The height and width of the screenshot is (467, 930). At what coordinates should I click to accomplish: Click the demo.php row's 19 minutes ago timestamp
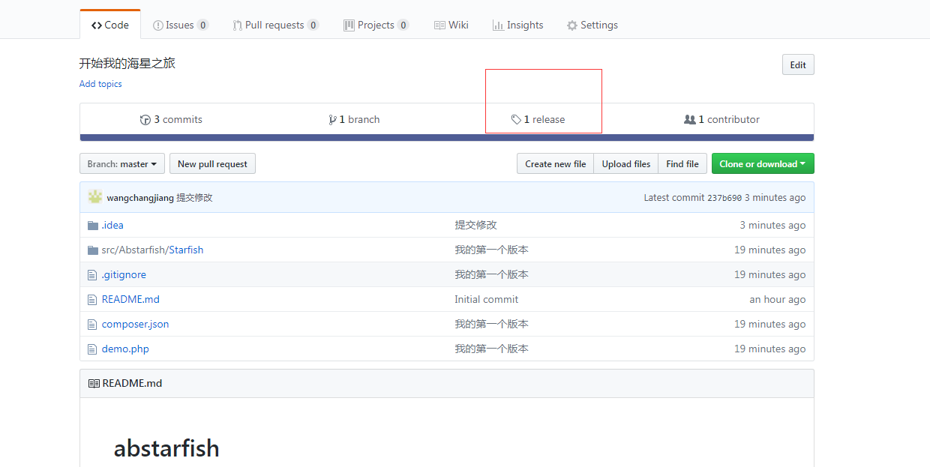(770, 349)
